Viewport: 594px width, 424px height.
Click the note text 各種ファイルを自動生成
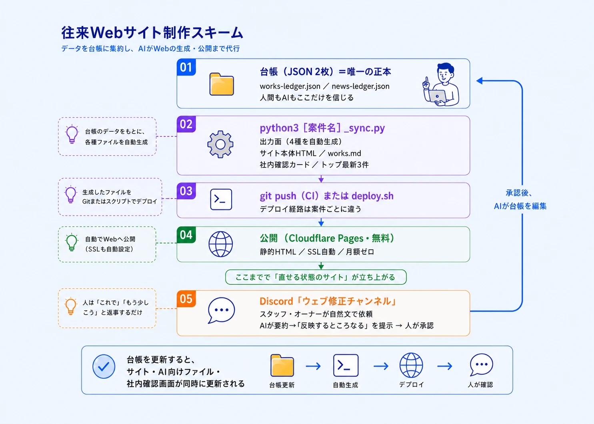point(116,142)
